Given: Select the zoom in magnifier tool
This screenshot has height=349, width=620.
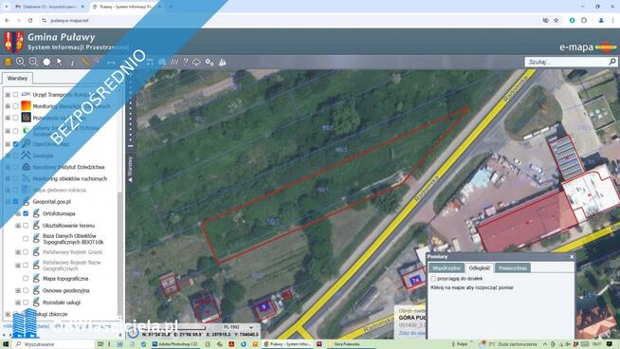Looking at the screenshot, I should 20,62.
